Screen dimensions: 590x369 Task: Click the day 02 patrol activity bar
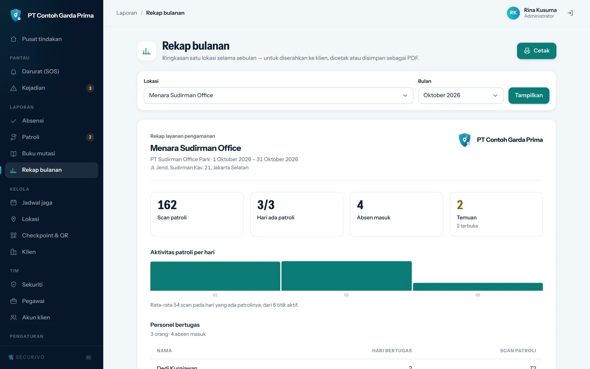point(347,276)
